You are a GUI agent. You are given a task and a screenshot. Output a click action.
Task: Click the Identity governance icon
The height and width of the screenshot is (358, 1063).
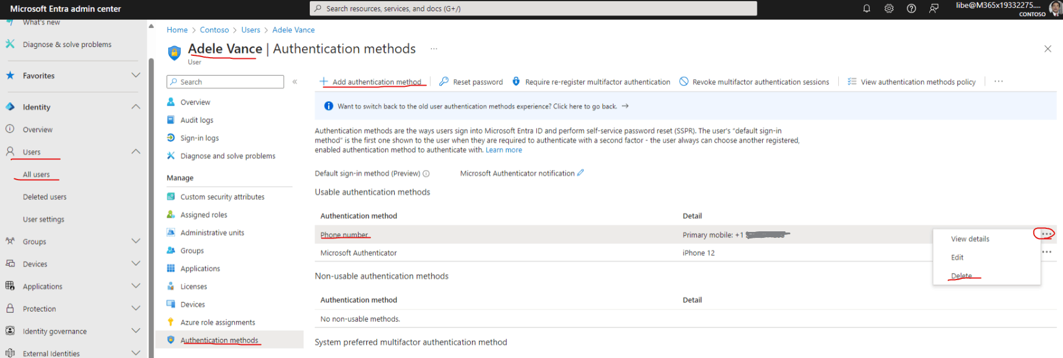coord(10,331)
